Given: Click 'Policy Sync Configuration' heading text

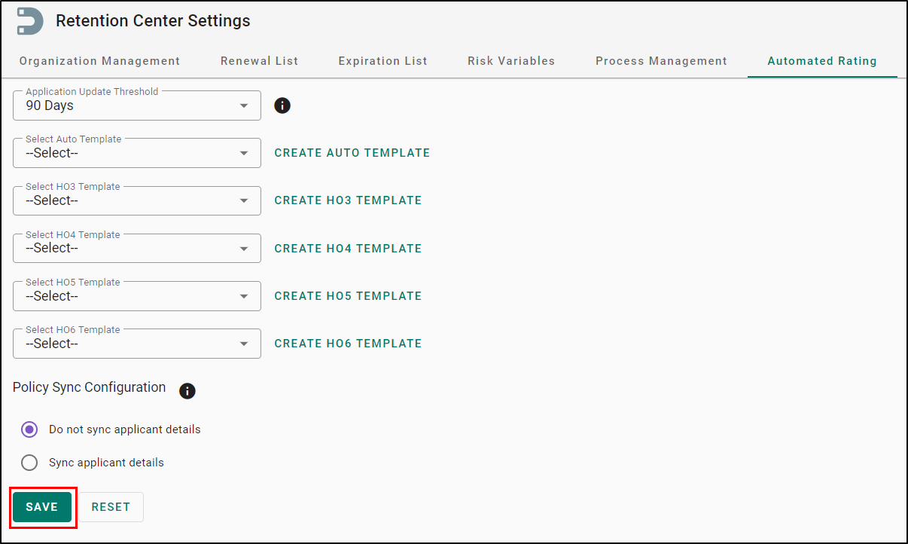Looking at the screenshot, I should point(89,387).
